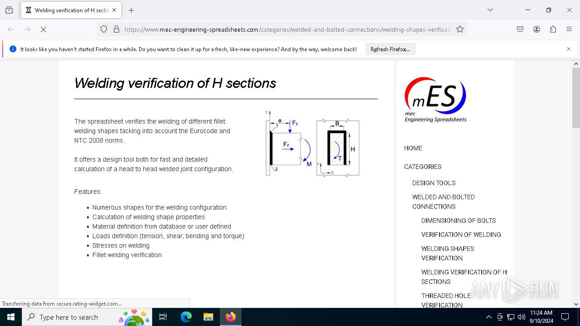Show site security padlock information
The height and width of the screenshot is (326, 580).
coord(116,29)
